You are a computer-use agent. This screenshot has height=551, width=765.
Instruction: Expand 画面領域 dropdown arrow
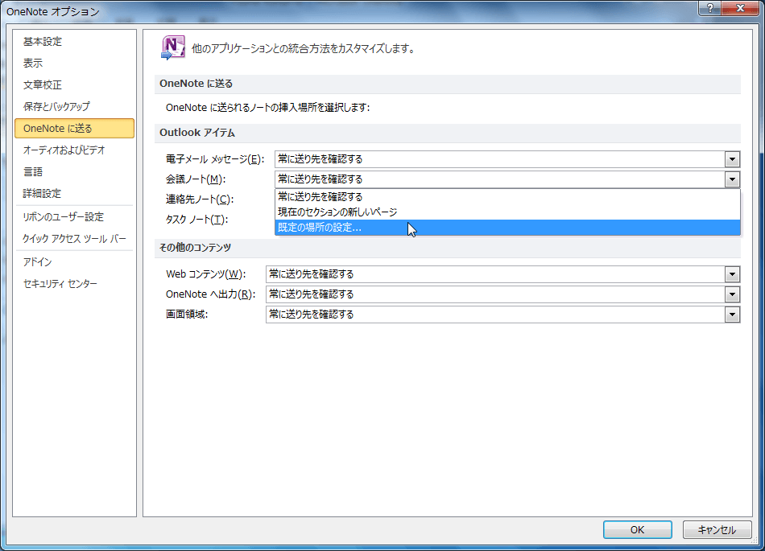coord(732,315)
